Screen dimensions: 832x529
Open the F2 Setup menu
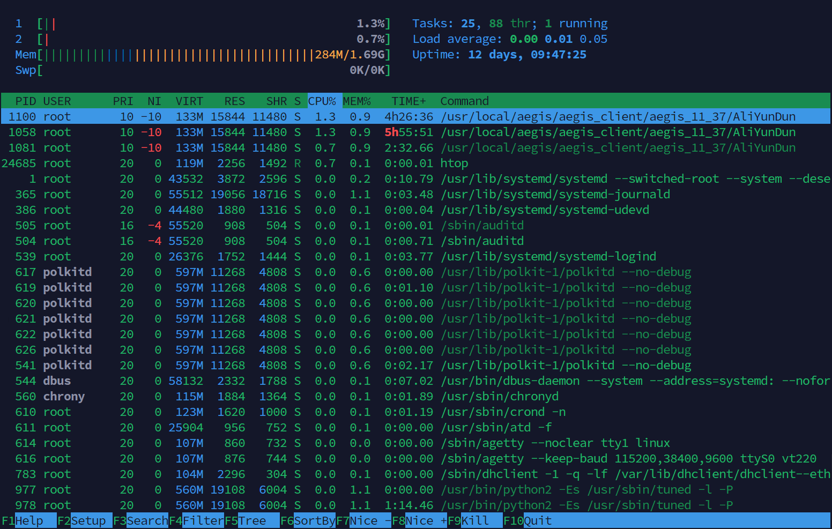pyautogui.click(x=85, y=520)
